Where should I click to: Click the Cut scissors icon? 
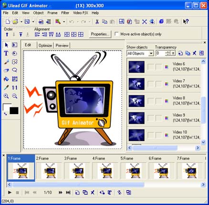[x=97, y=22]
